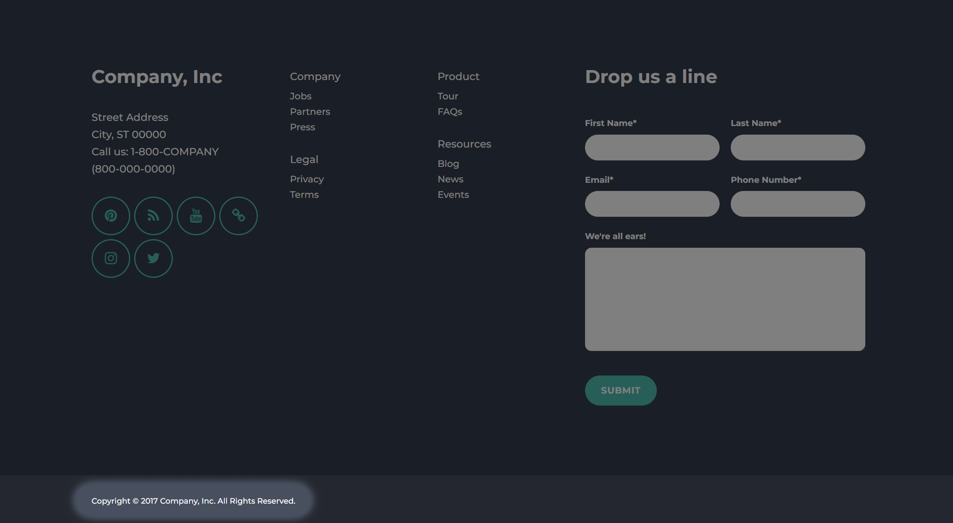The image size is (953, 523).
Task: Open the Terms link
Action: click(x=304, y=194)
